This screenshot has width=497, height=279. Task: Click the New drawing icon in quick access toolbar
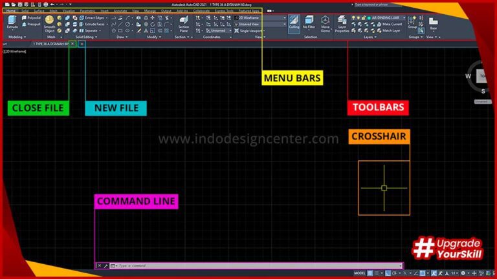point(7,5)
